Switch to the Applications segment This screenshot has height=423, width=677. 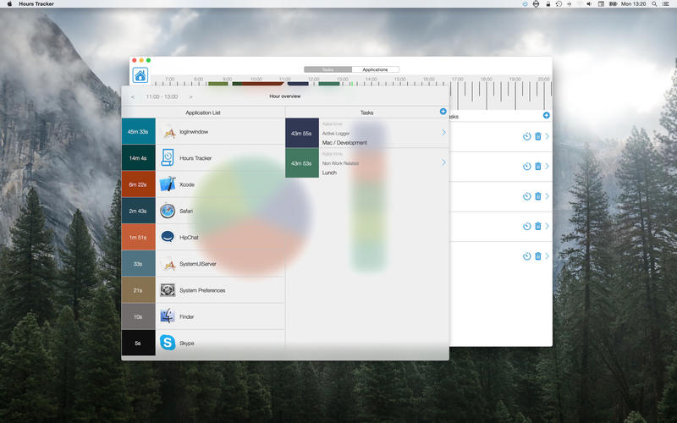(x=375, y=69)
